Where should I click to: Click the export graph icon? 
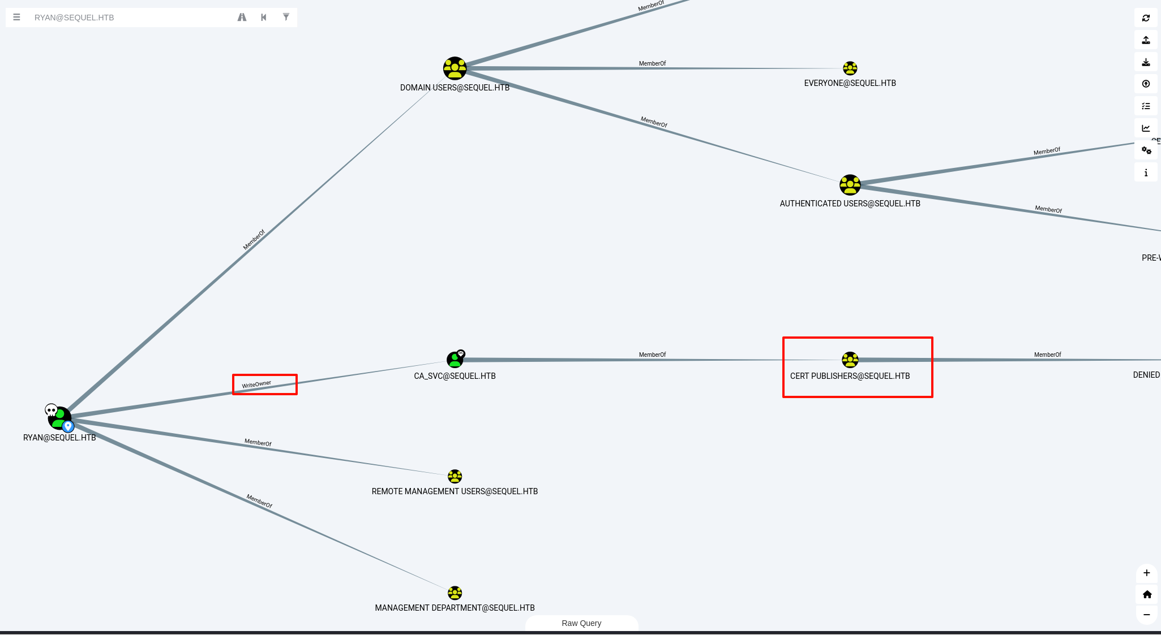1146,40
